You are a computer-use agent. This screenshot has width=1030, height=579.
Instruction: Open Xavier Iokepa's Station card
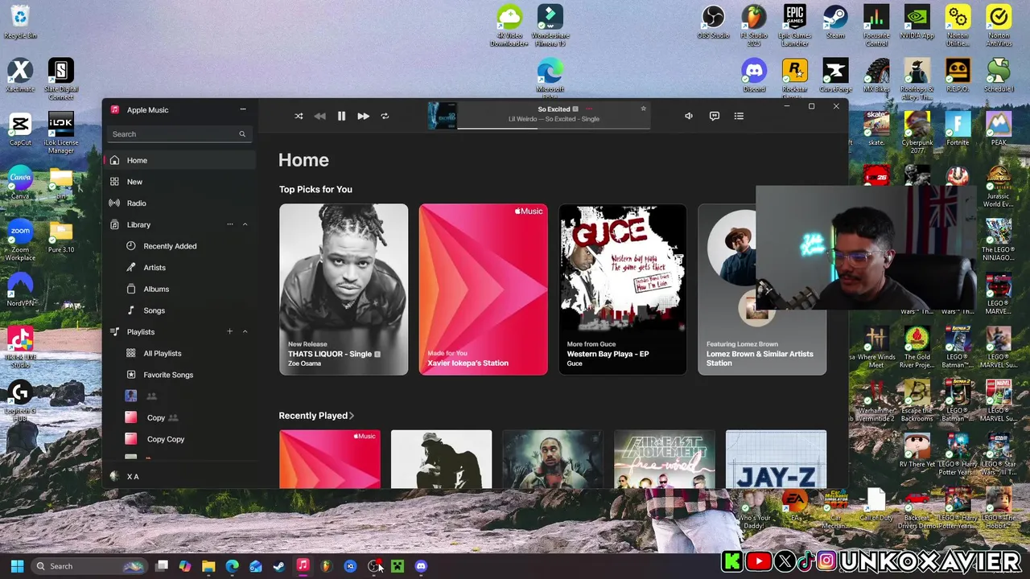coord(483,289)
